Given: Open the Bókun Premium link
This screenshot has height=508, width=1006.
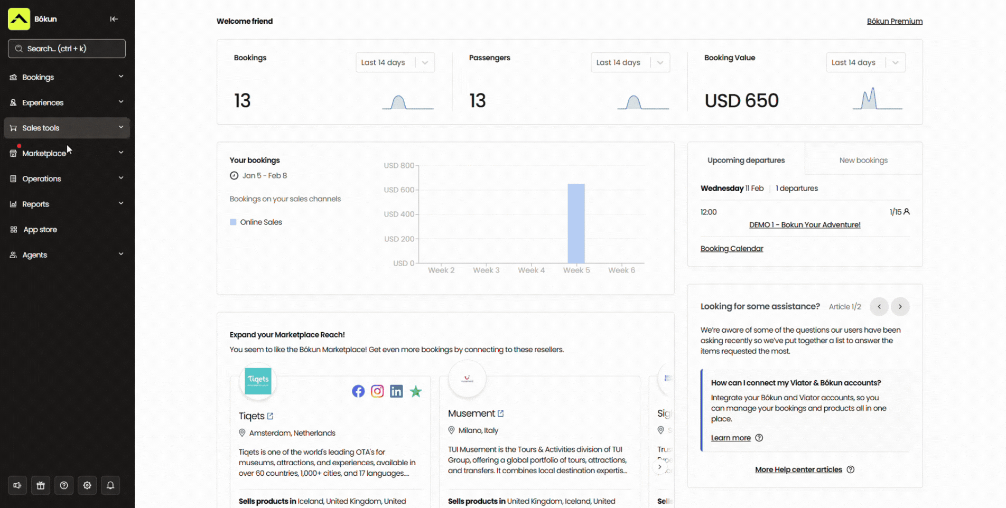Looking at the screenshot, I should (x=895, y=21).
